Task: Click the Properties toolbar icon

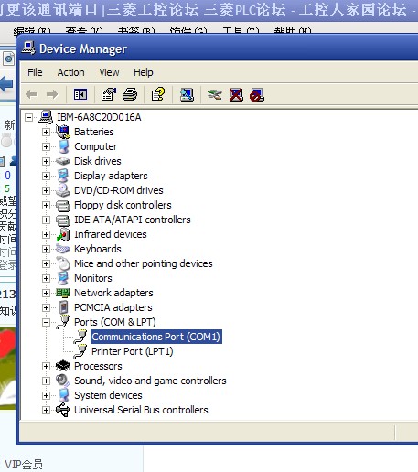Action: [109, 94]
